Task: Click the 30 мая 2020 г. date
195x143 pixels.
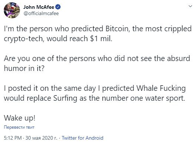Action: (x=41, y=138)
